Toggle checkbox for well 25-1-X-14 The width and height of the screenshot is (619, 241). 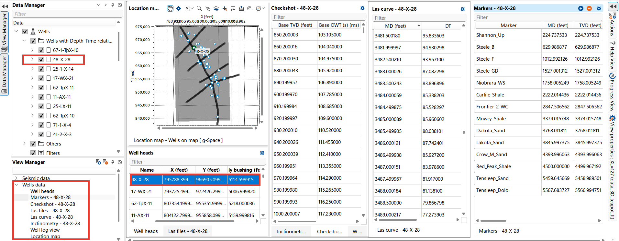click(41, 69)
